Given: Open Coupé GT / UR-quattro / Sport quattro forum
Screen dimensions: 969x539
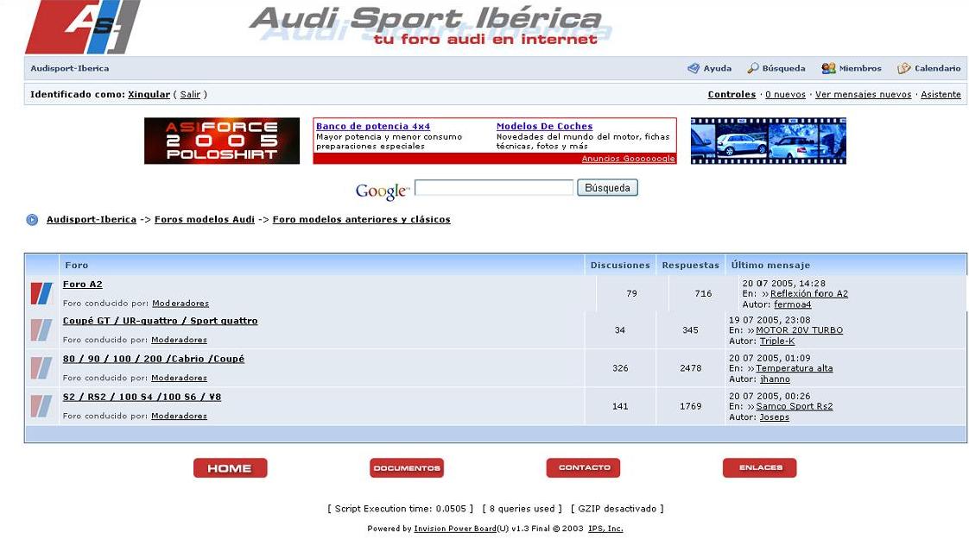Looking at the screenshot, I should (x=160, y=321).
